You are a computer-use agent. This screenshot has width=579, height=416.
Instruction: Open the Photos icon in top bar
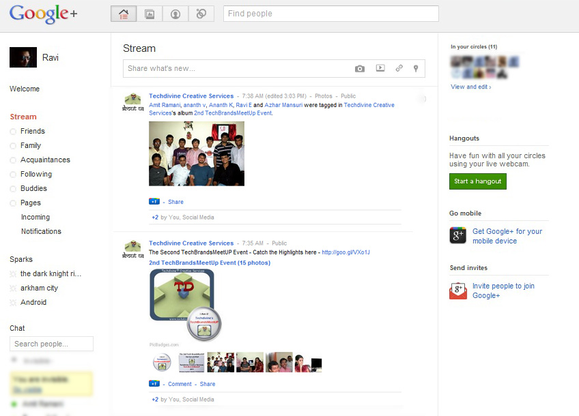pos(150,14)
